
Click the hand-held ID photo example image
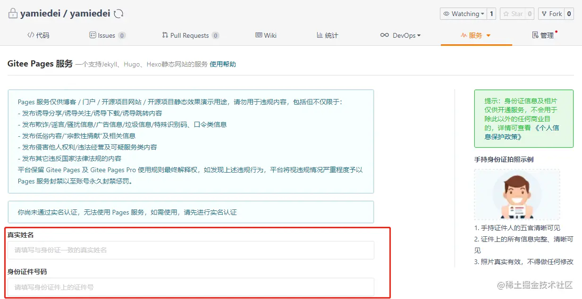pos(517,195)
